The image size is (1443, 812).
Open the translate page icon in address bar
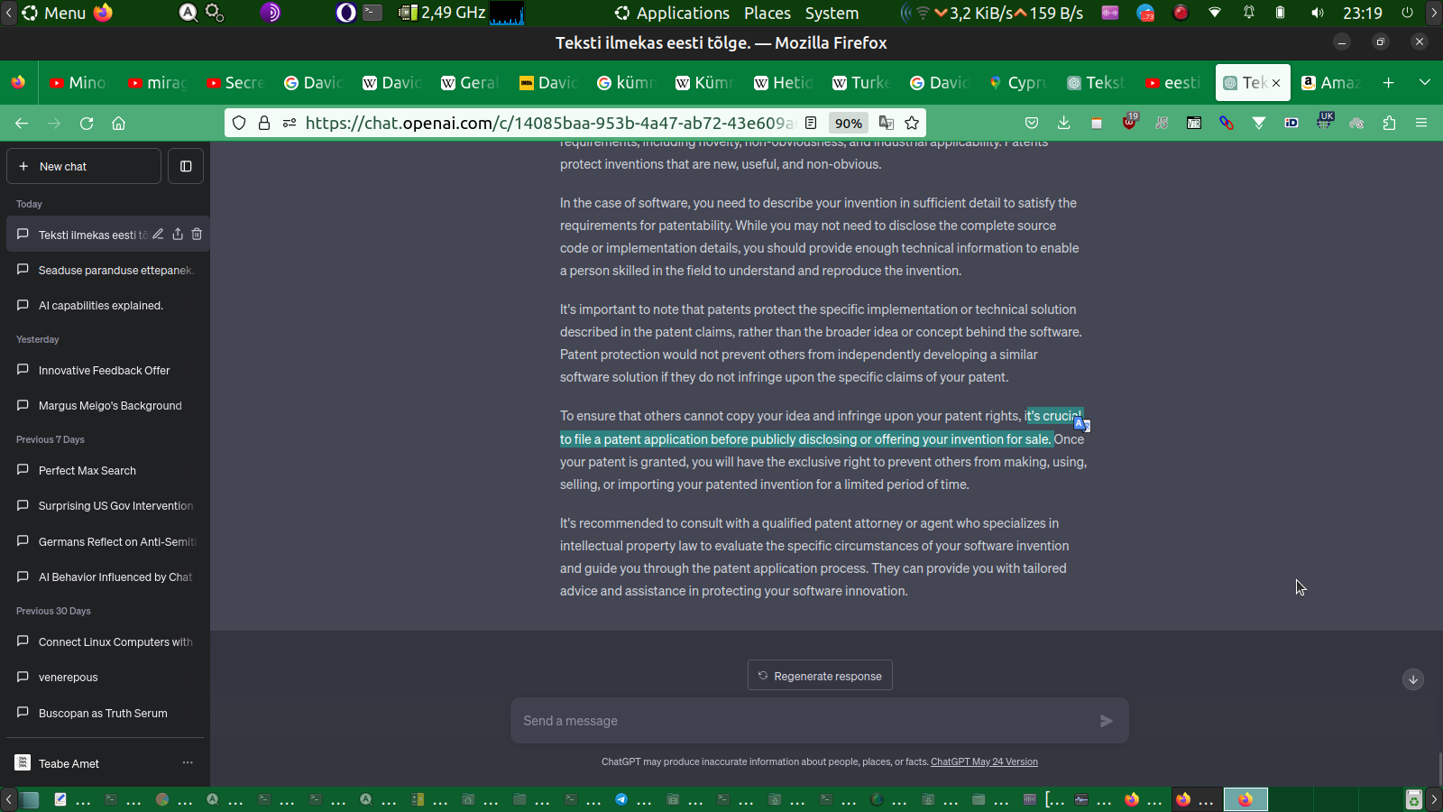click(887, 124)
